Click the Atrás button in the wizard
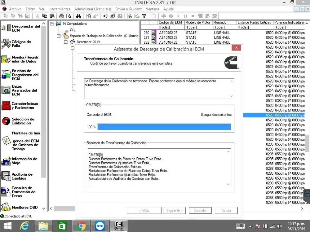 pyautogui.click(x=144, y=210)
